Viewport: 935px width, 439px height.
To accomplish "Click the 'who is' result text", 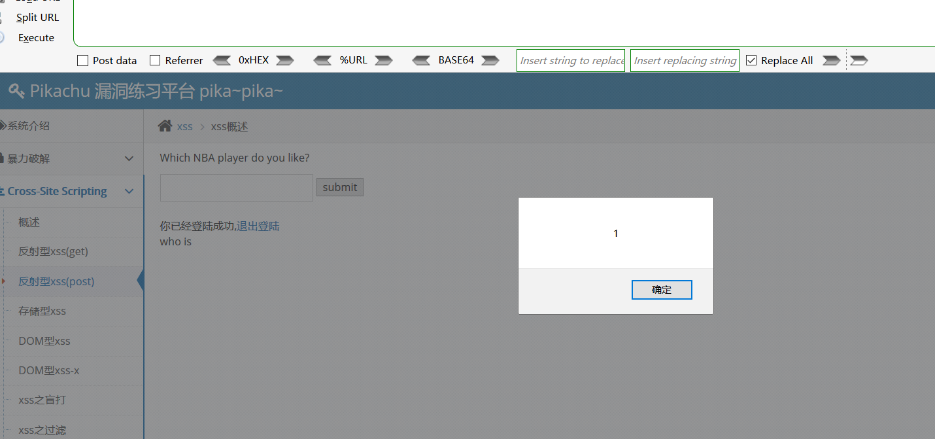I will point(176,241).
